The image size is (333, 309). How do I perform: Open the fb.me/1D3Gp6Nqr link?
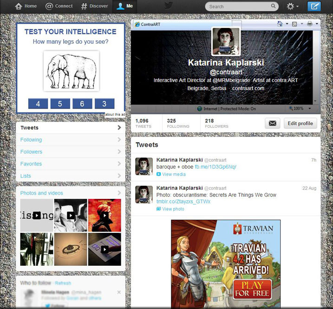click(x=215, y=167)
